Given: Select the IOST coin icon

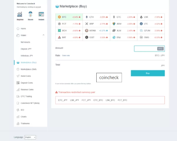Looking at the screenshot, I should pos(87,37).
